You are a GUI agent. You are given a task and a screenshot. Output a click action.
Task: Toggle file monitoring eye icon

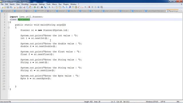(85, 7)
